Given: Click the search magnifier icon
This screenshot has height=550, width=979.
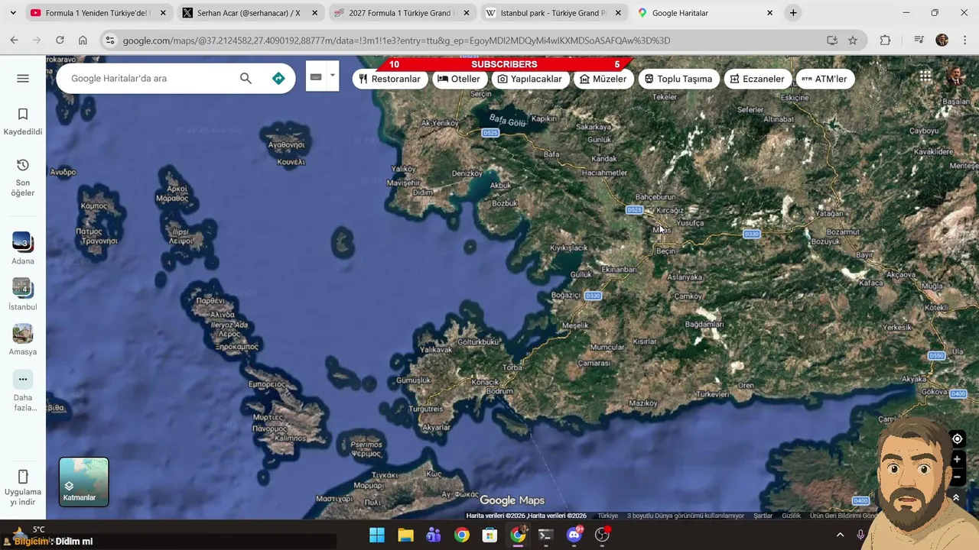Looking at the screenshot, I should pyautogui.click(x=246, y=79).
